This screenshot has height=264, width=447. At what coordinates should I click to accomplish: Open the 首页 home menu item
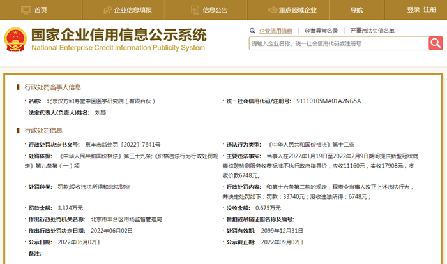click(41, 10)
